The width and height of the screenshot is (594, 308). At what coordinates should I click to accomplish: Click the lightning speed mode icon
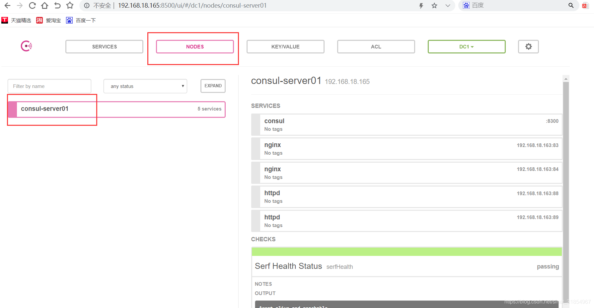(421, 5)
